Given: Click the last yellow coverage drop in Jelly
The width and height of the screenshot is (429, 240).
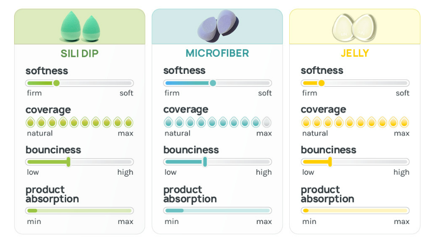Looking at the screenshot, I should [x=404, y=122].
